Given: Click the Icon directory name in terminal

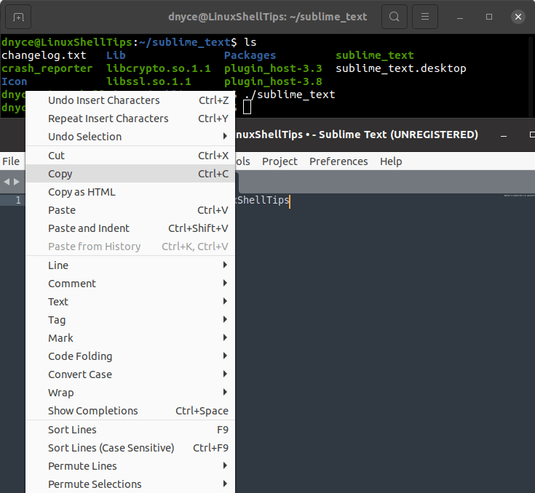Looking at the screenshot, I should 15,81.
